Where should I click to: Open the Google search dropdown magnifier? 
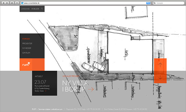pyautogui.click(x=154, y=3)
